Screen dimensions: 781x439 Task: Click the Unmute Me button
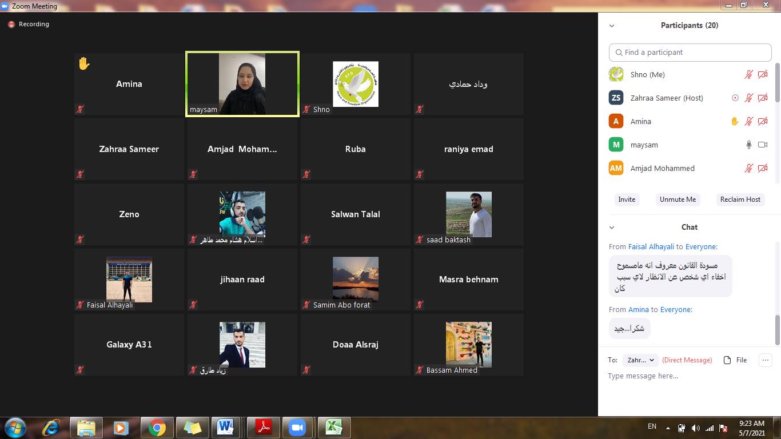[678, 199]
